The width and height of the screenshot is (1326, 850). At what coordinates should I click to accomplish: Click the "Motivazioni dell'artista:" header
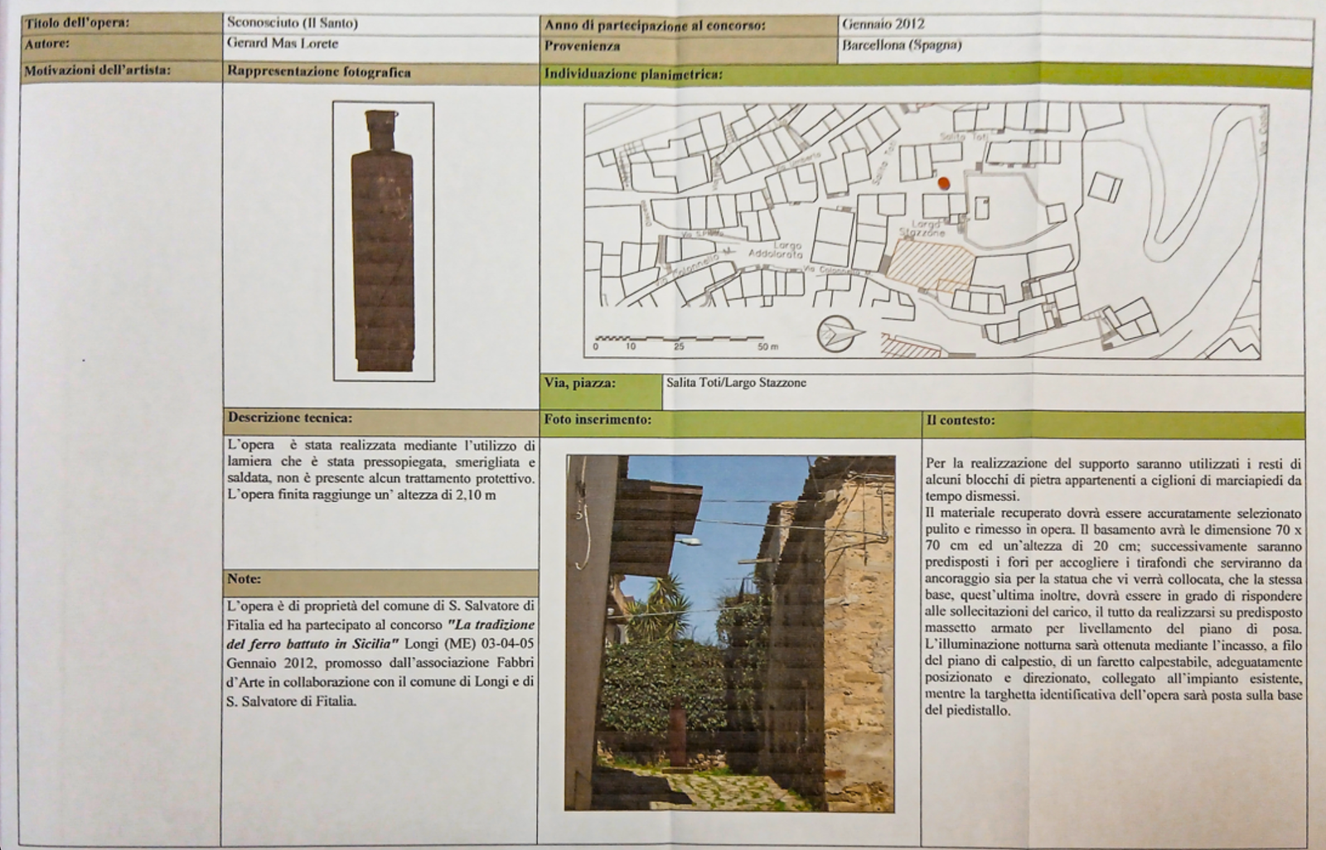[x=98, y=70]
